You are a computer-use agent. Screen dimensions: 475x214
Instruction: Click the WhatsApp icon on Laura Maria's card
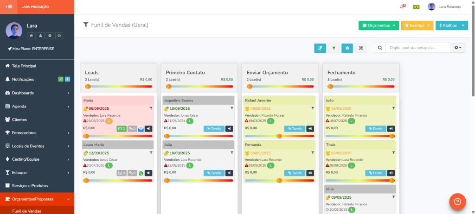[141, 173]
